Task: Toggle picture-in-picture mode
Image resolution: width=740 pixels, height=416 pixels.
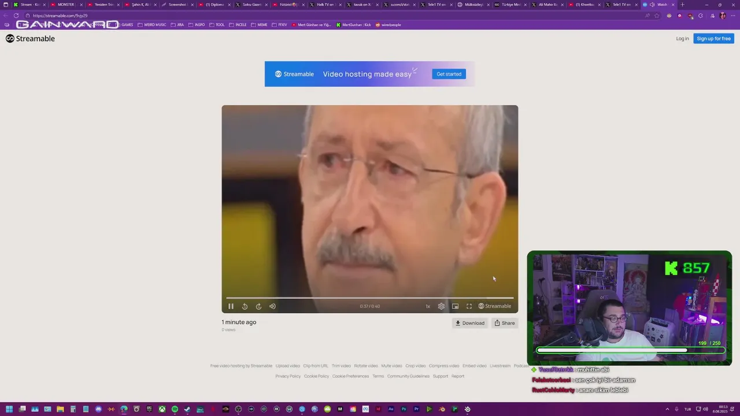Action: pos(455,306)
